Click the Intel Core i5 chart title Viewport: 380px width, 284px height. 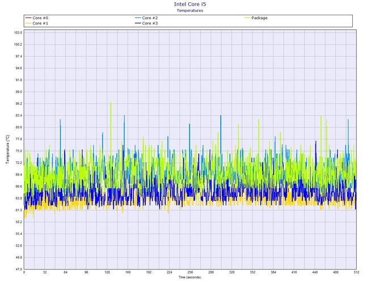coord(190,4)
